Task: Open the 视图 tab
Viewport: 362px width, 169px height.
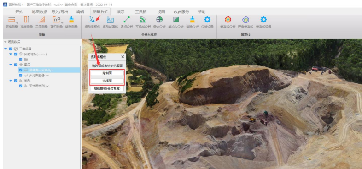Action: 161,12
